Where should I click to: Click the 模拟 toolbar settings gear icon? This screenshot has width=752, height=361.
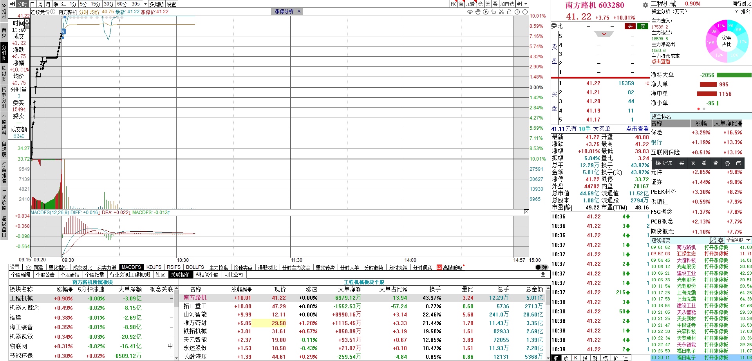[x=727, y=163]
